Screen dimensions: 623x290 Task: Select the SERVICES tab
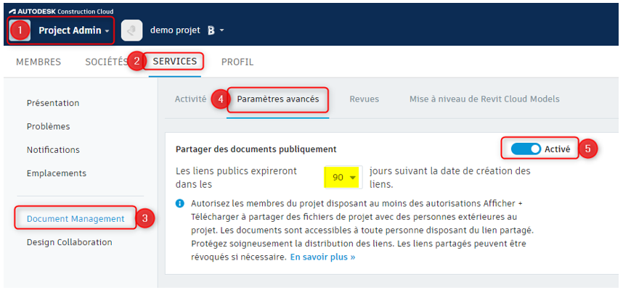pos(174,62)
